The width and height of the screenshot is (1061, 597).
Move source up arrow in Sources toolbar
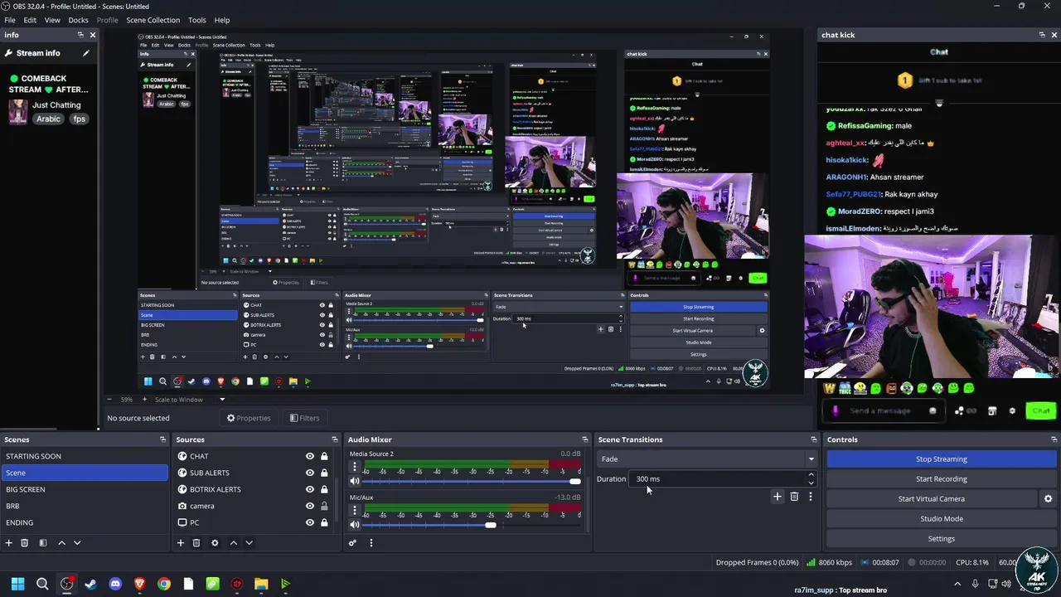(233, 543)
